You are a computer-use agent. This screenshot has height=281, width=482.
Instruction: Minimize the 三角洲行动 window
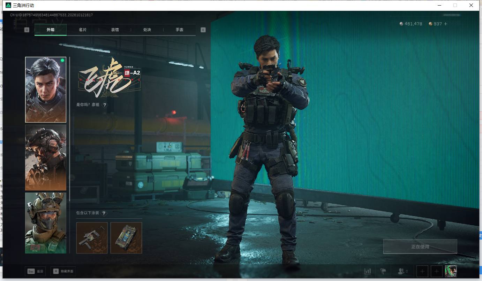439,5
